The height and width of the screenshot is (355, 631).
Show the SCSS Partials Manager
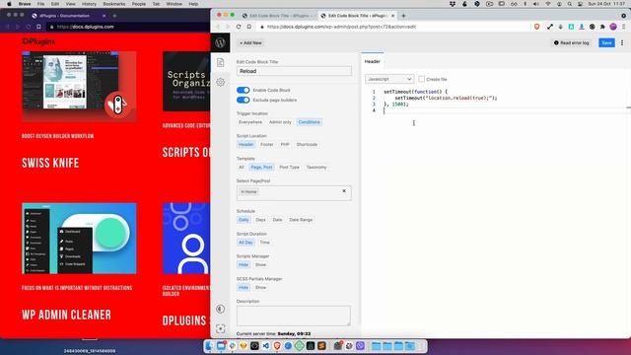(260, 287)
